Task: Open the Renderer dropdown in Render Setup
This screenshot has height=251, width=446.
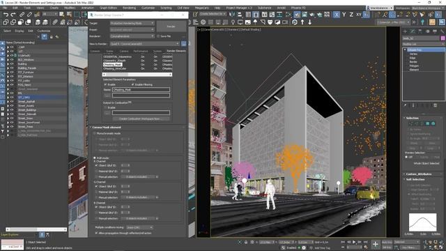Action: [132, 36]
